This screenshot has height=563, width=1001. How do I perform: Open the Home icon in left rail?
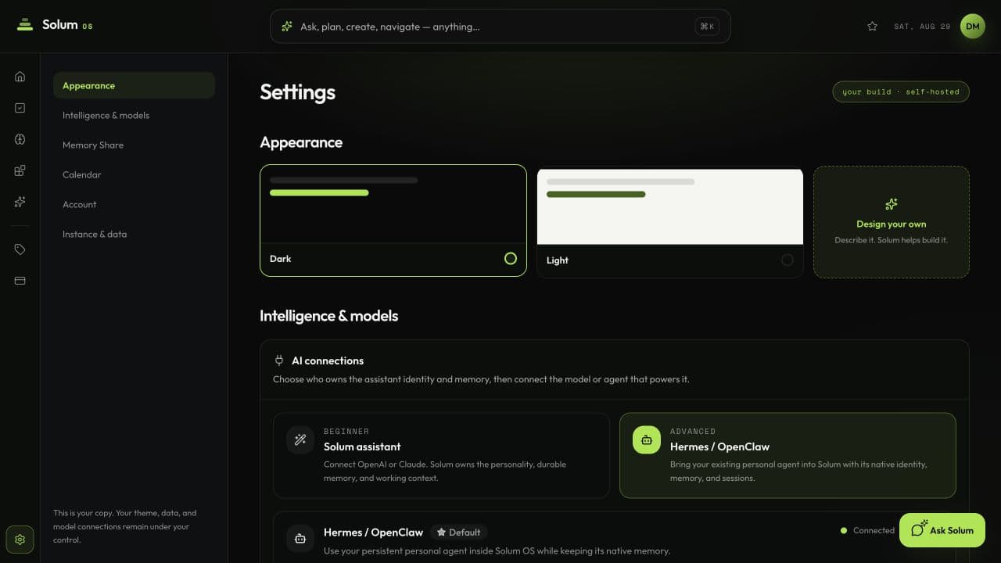click(20, 77)
